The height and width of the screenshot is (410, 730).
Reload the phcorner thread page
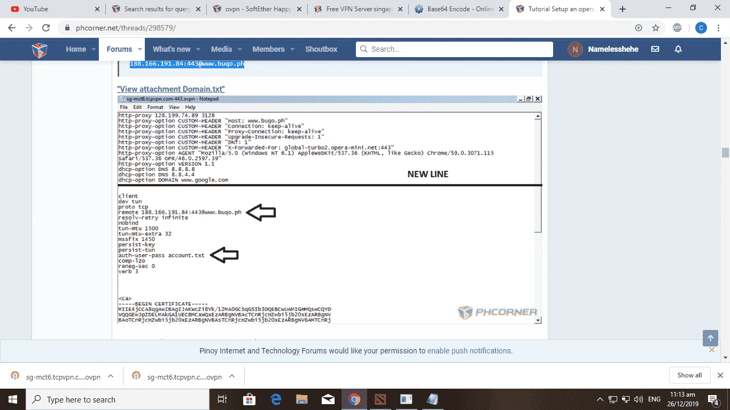click(x=46, y=28)
